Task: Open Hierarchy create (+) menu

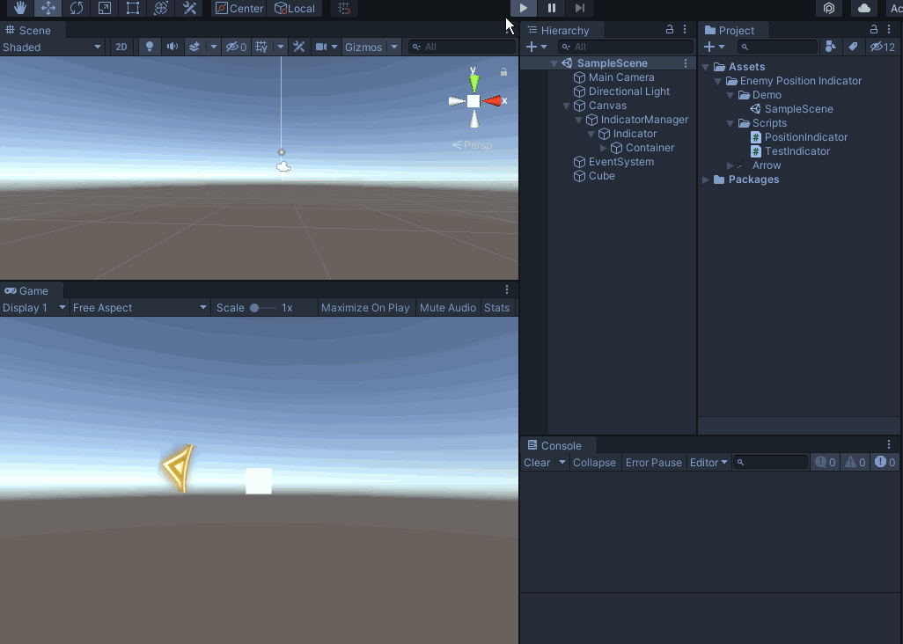Action: [536, 47]
